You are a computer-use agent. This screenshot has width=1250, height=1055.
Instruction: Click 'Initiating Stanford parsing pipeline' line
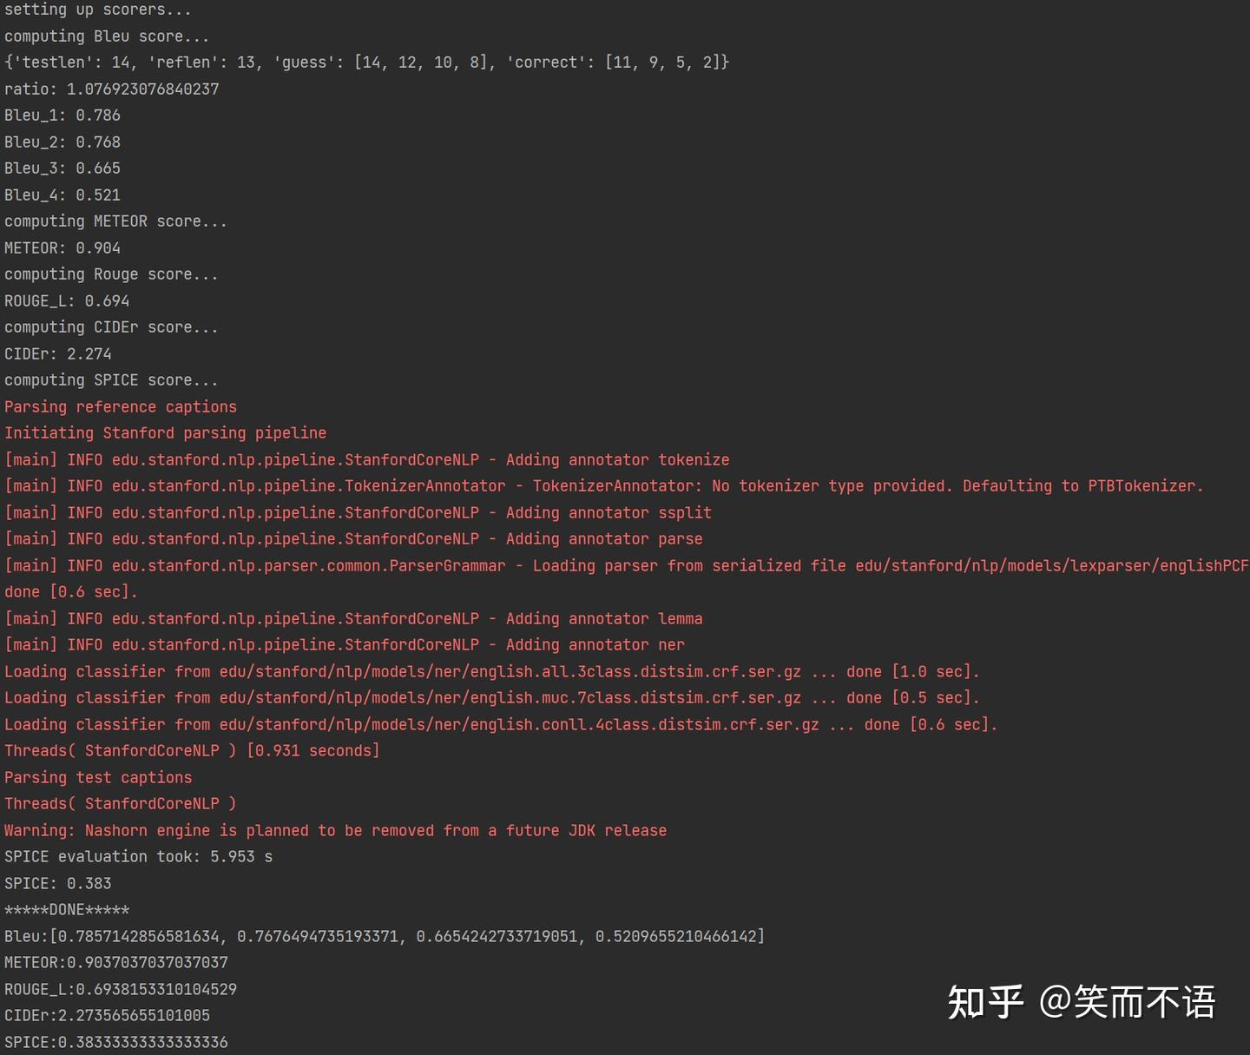click(166, 433)
